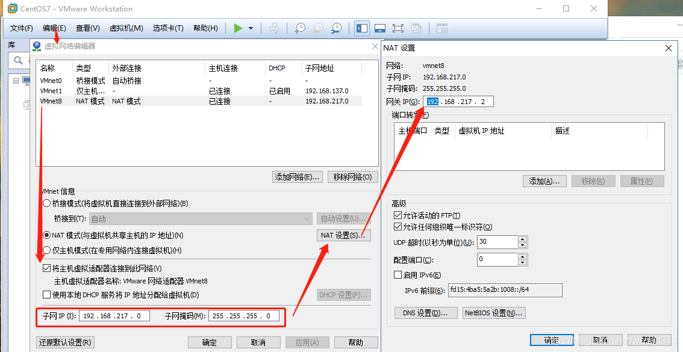Click the DHCP 设置(P)... button
683x352 pixels.
(344, 295)
